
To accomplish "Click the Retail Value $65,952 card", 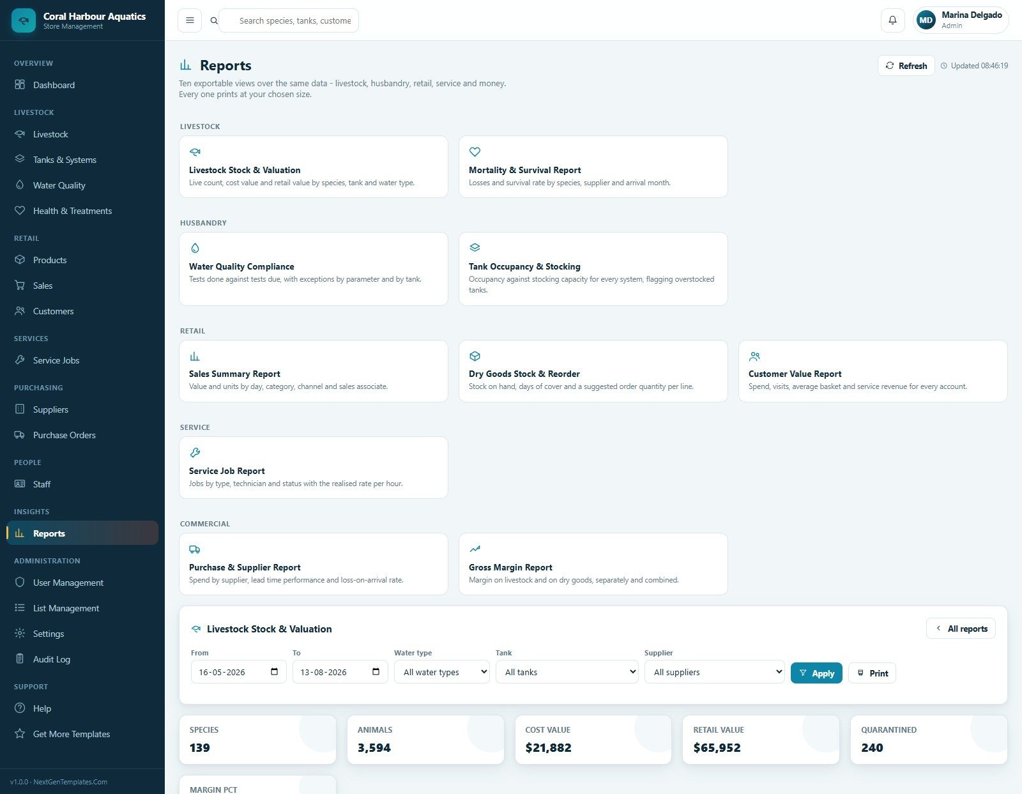I will 761,739.
